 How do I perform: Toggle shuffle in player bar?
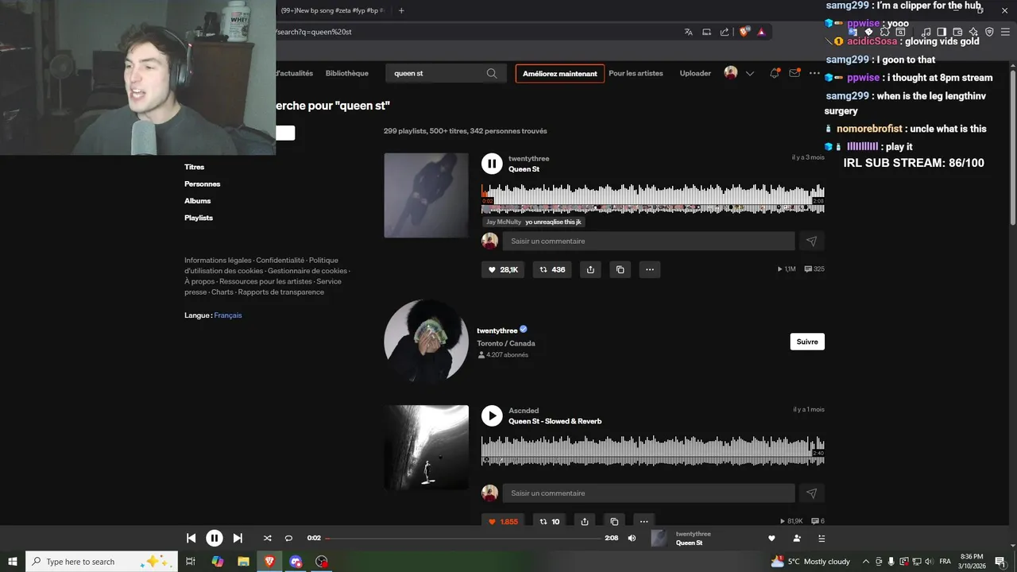[267, 538]
